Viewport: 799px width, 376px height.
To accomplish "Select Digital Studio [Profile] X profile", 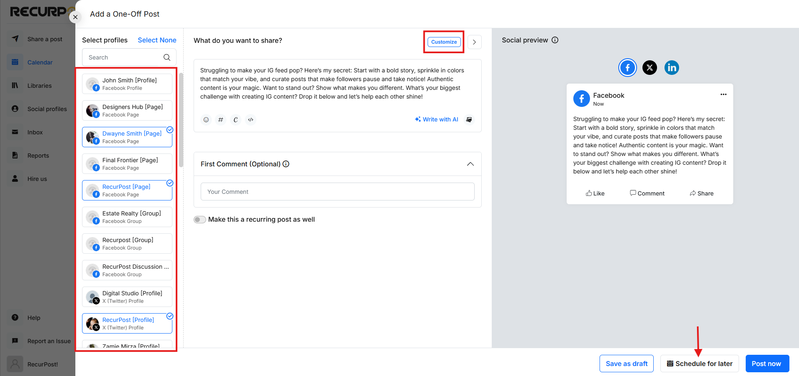I will (x=127, y=297).
